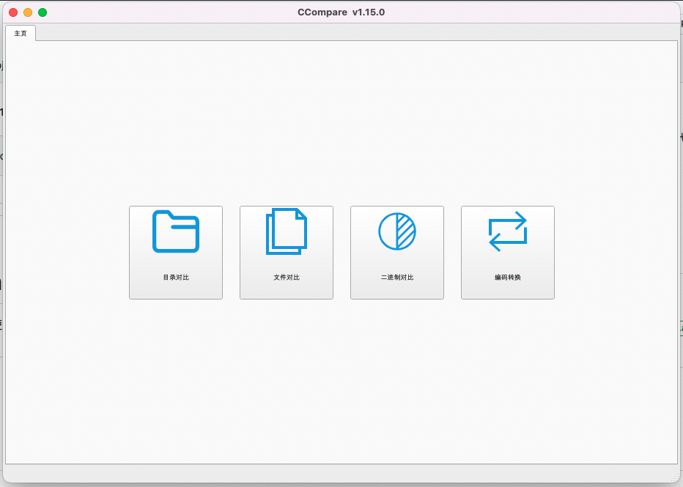The height and width of the screenshot is (487, 683).
Task: Click blank area above the four buttons
Action: pyautogui.click(x=341, y=124)
